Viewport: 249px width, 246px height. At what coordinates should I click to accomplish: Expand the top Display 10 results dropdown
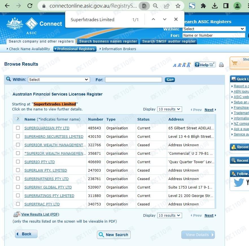[x=170, y=109]
